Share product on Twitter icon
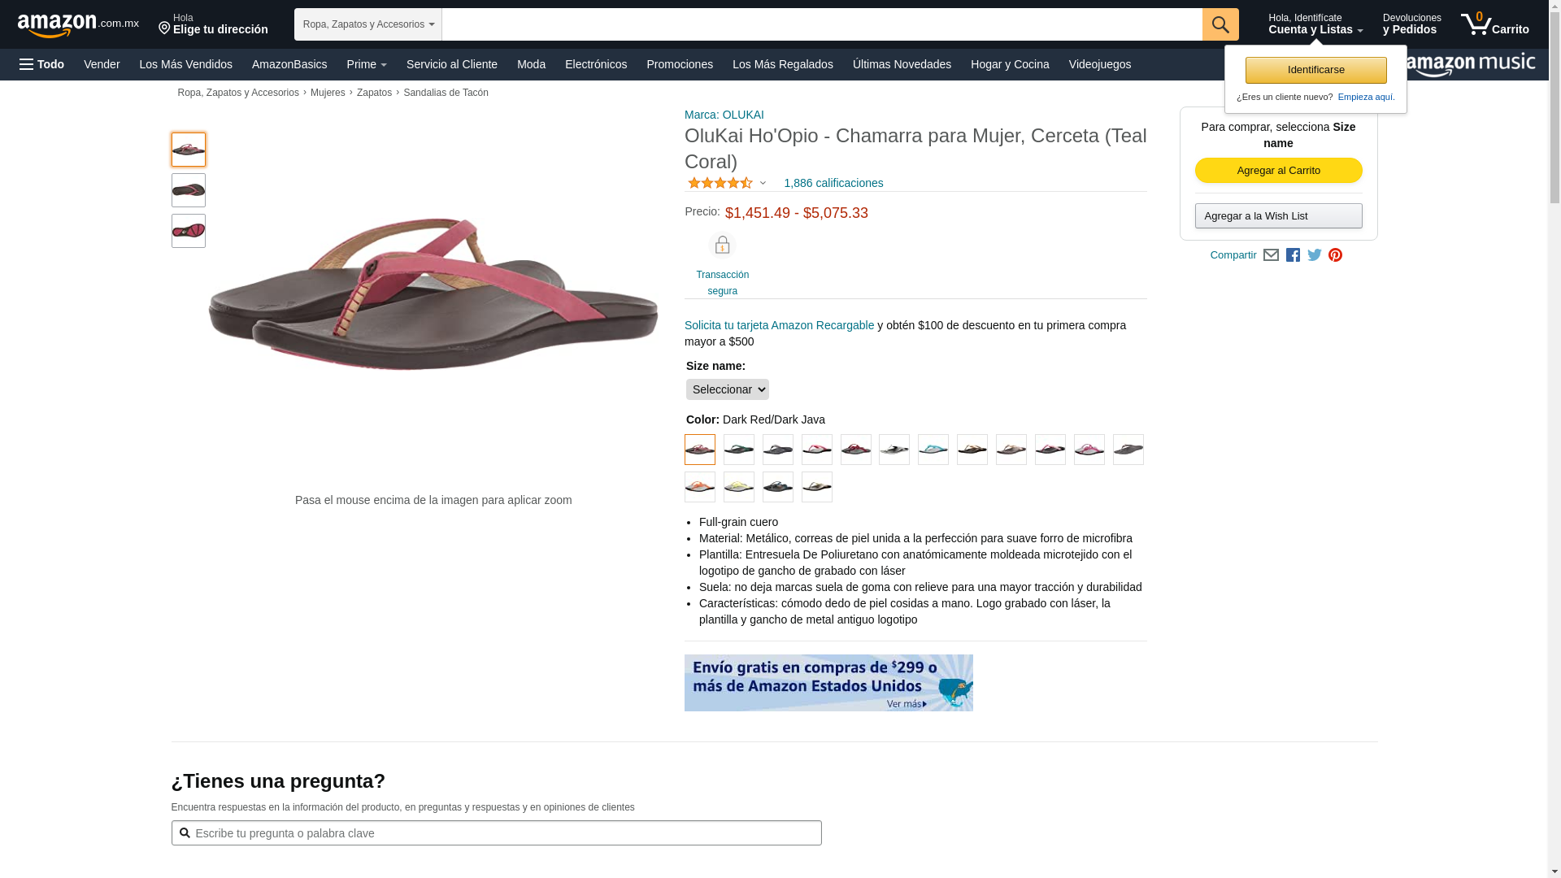The height and width of the screenshot is (878, 1561). click(x=1315, y=255)
